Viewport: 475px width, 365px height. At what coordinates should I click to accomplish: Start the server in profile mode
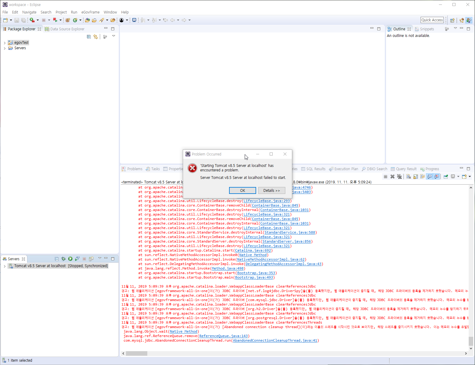(77, 259)
